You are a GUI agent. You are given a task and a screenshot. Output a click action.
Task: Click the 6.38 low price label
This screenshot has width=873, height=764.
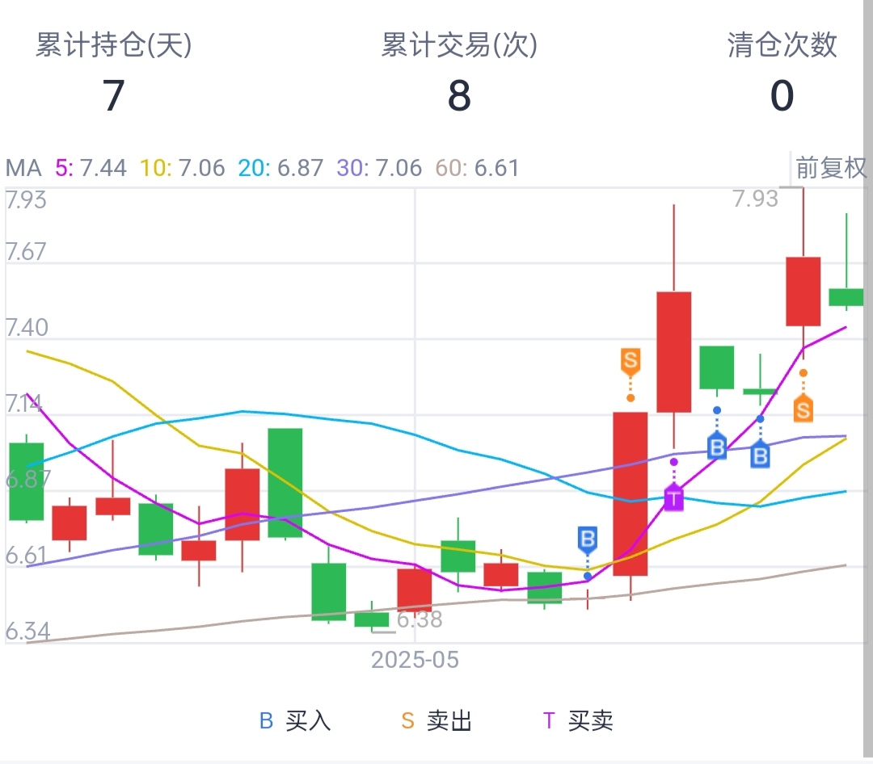(x=420, y=620)
